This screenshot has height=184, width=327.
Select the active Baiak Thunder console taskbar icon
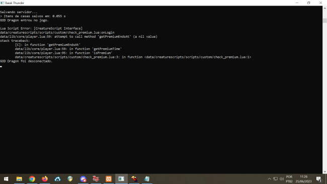click(121, 179)
